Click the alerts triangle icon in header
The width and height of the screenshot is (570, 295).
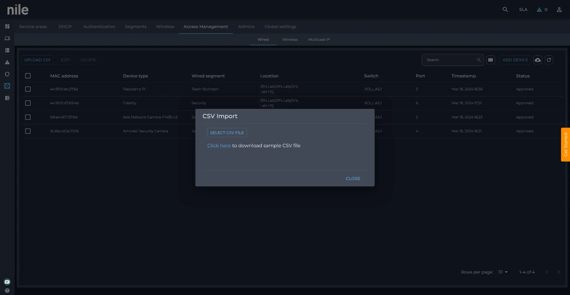(x=539, y=10)
